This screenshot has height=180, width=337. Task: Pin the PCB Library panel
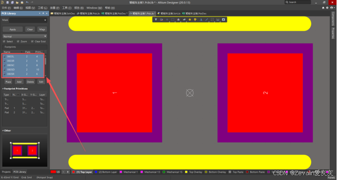click(43, 13)
